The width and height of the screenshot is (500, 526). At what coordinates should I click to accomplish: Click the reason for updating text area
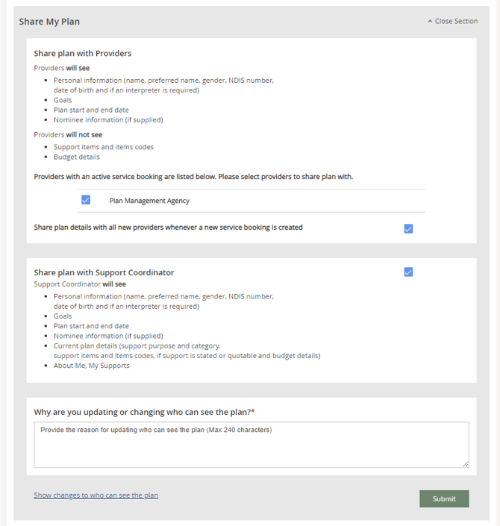coord(251,445)
